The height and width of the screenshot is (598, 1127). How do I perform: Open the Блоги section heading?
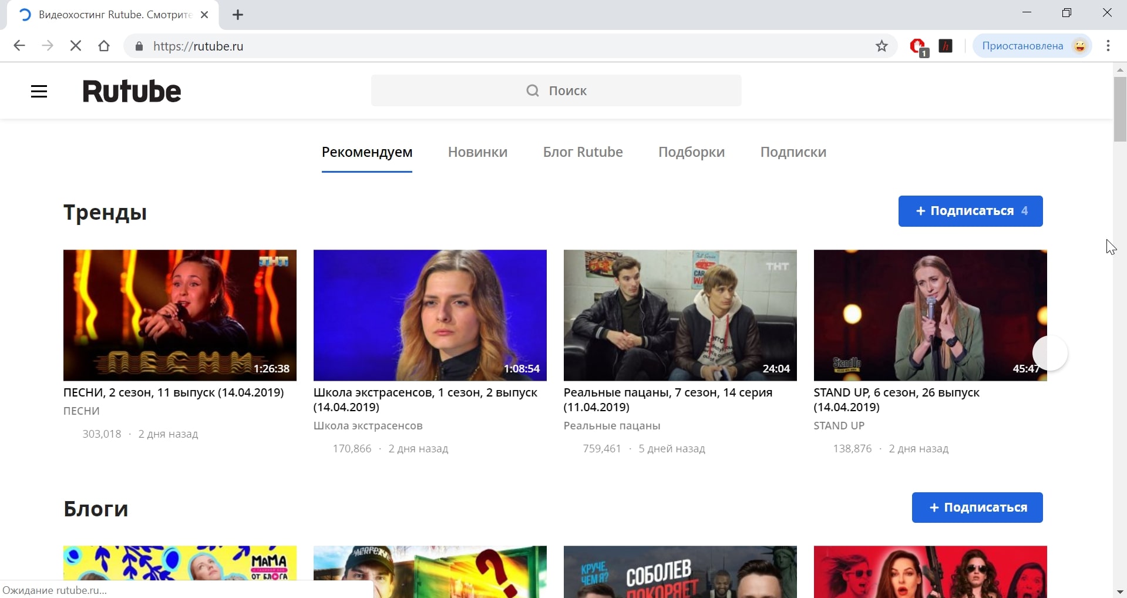click(96, 509)
